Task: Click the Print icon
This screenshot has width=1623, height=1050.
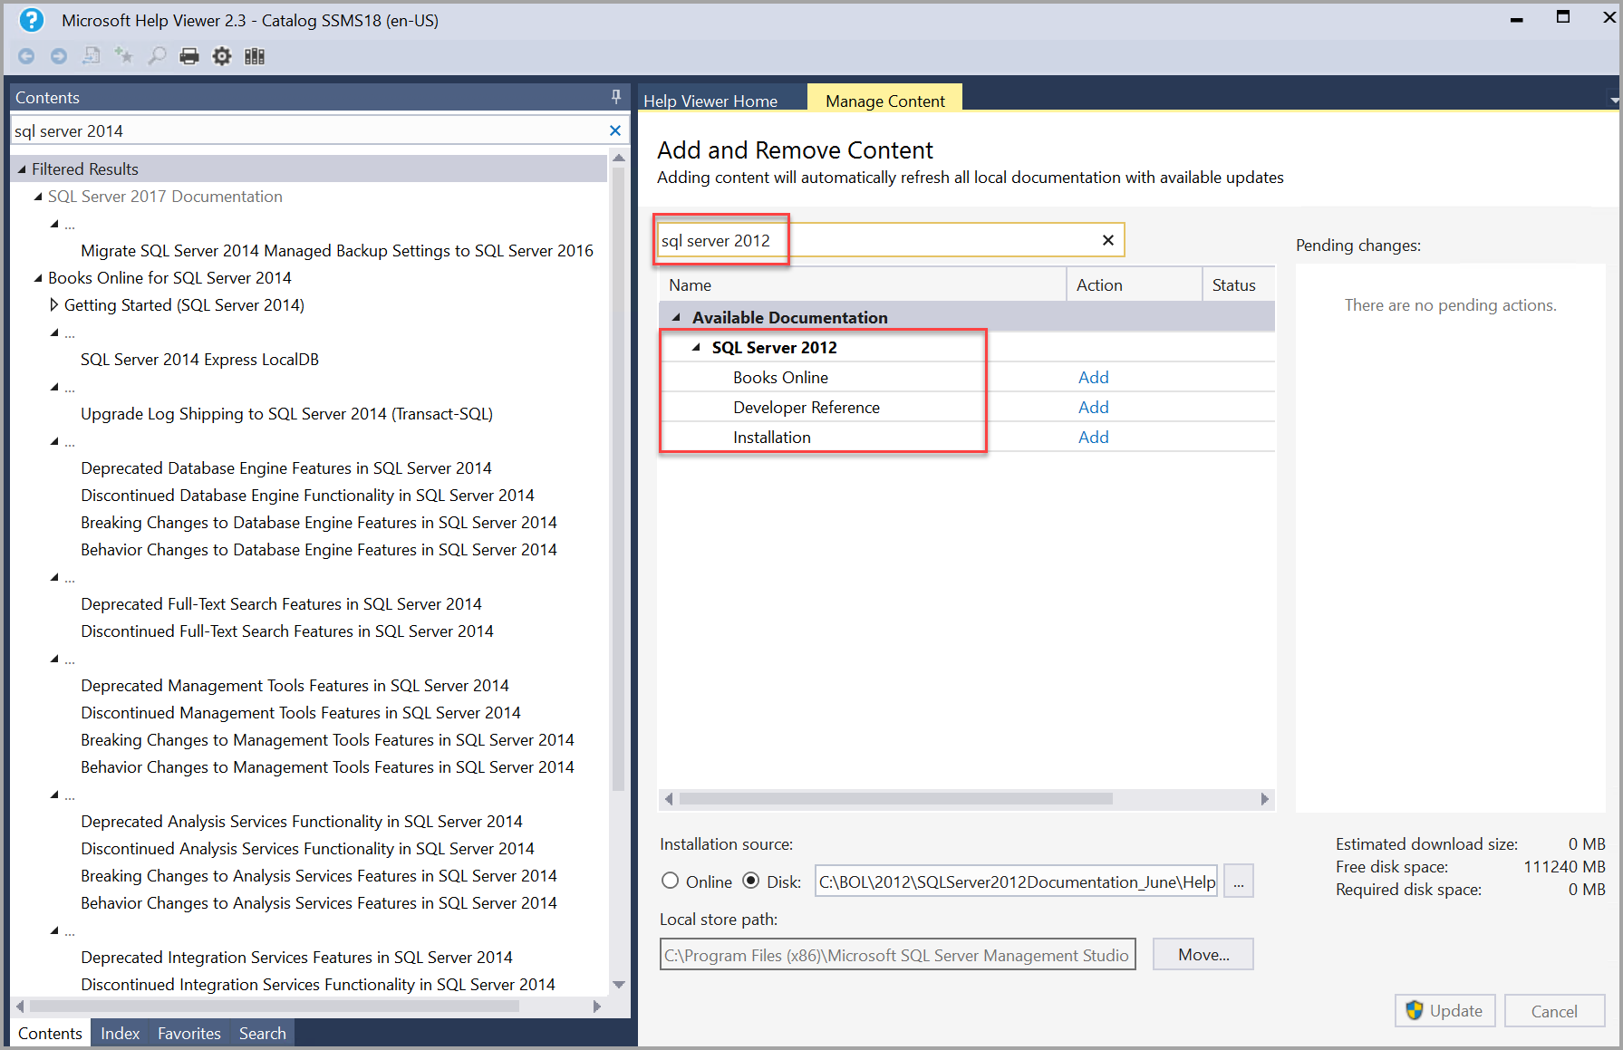Action: [x=189, y=55]
